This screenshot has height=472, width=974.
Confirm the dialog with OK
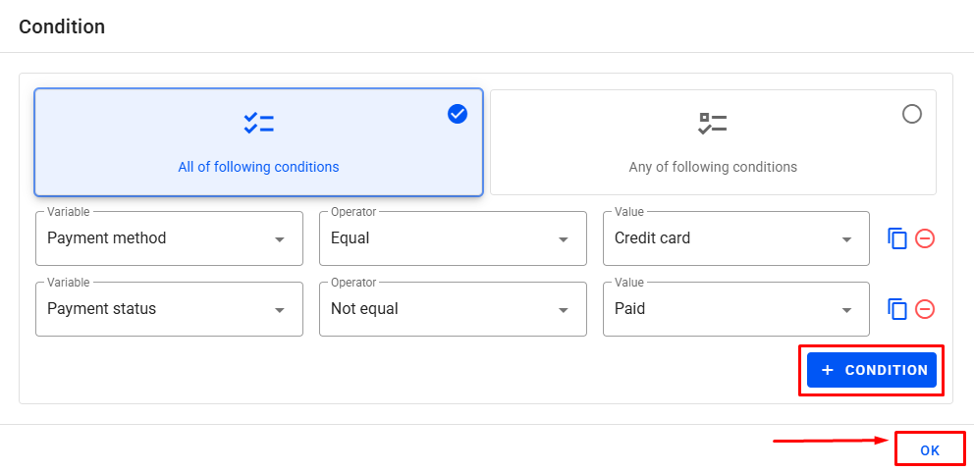point(930,450)
